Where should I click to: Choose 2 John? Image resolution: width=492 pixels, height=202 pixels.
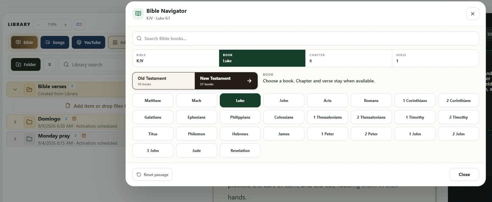coord(459,134)
